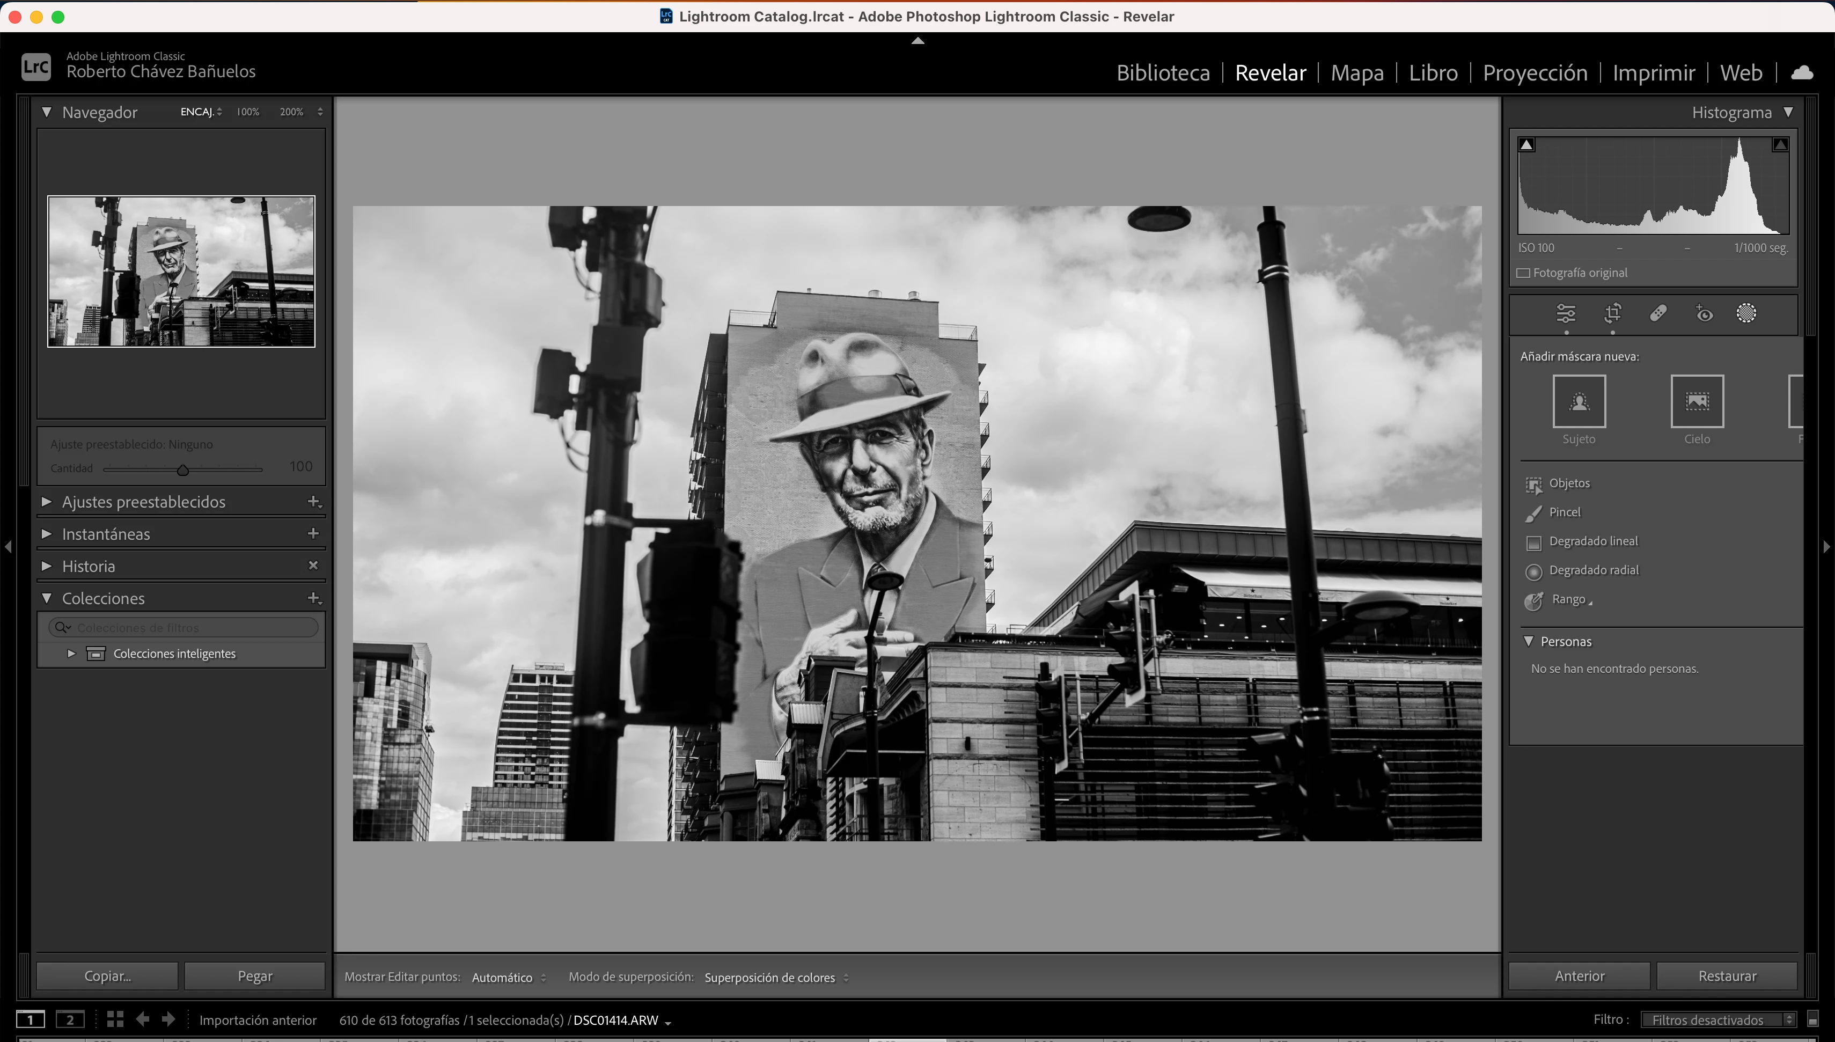Toggle highlight clipping indicator in histogram
This screenshot has width=1835, height=1042.
[x=1780, y=144]
